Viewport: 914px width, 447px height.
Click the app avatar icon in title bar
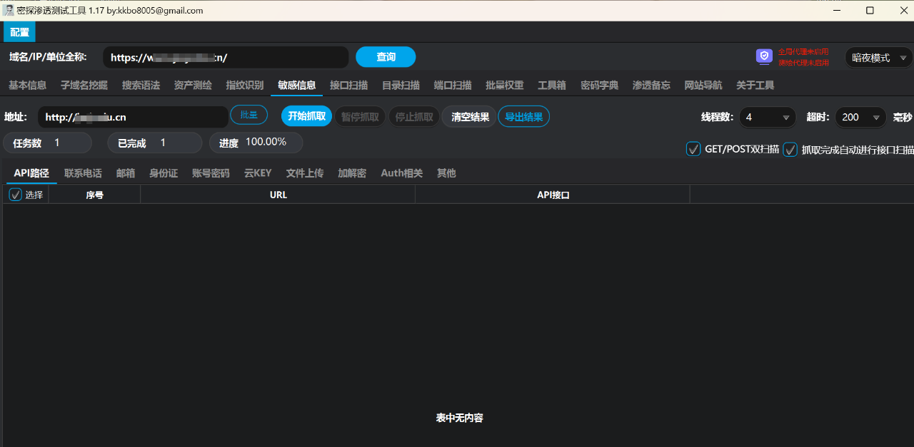click(9, 10)
